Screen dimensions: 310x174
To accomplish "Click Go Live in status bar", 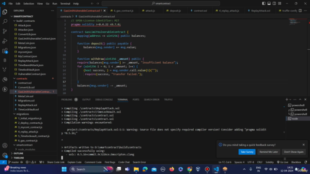I will pos(282,162).
